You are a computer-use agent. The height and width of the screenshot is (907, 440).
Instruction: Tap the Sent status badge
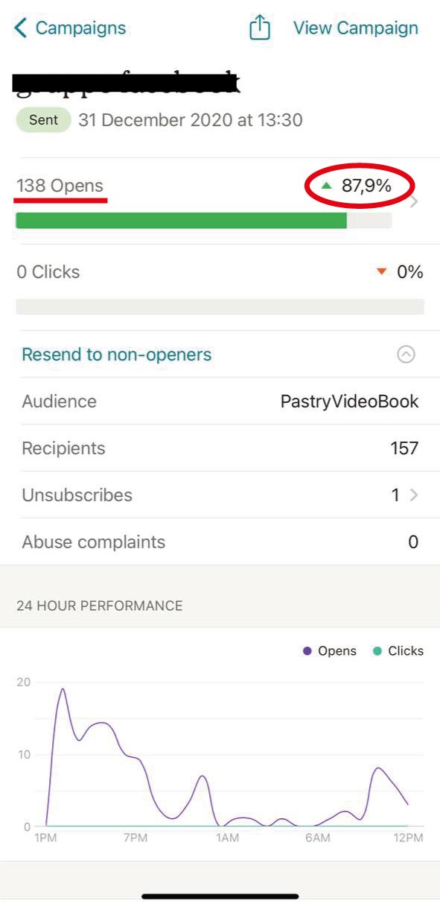[43, 120]
